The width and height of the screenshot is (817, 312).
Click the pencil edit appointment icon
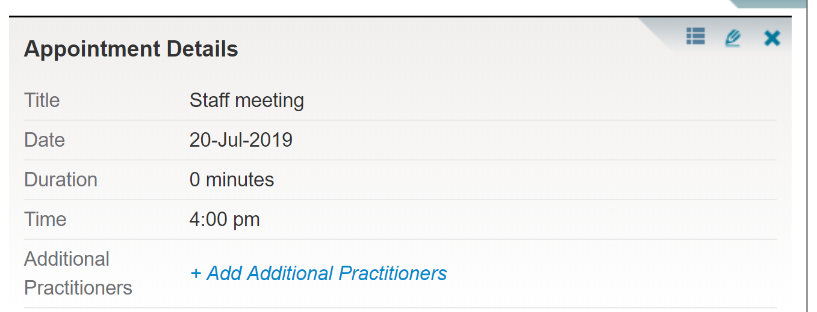(x=733, y=38)
